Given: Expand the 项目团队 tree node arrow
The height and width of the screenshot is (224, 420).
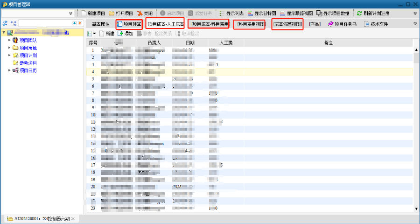Looking at the screenshot, I should coord(9,40).
